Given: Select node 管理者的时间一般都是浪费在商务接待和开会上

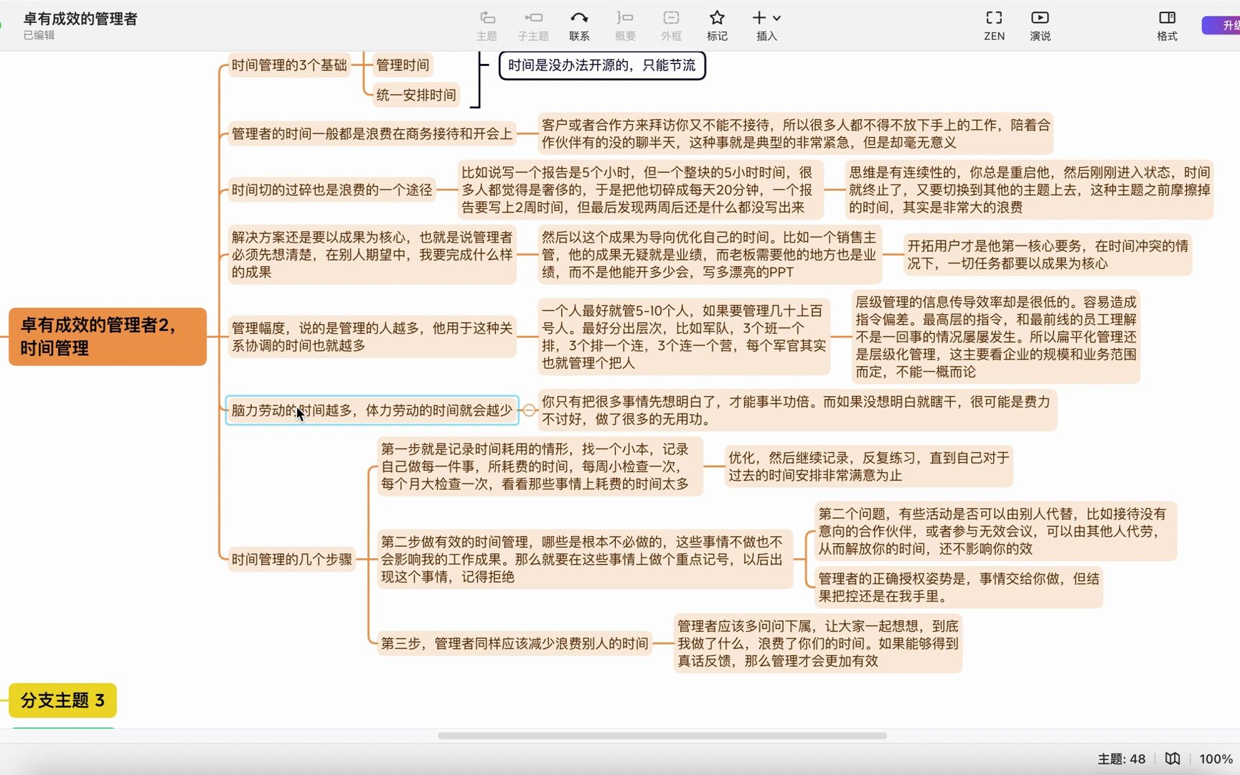Looking at the screenshot, I should coord(372,133).
